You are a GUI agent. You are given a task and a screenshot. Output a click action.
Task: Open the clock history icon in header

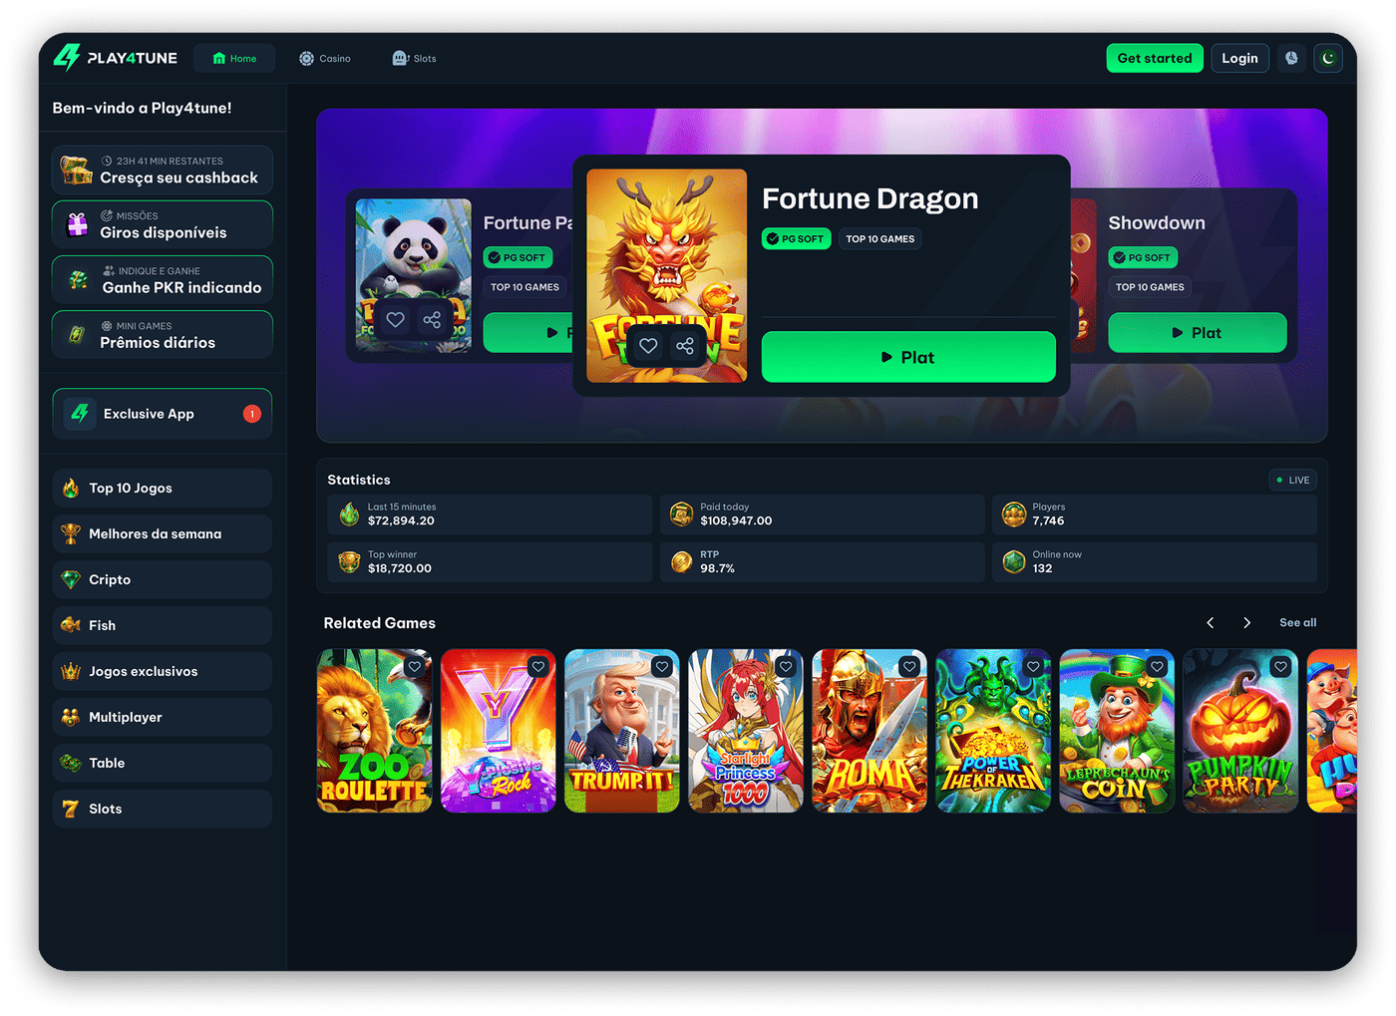click(1291, 58)
